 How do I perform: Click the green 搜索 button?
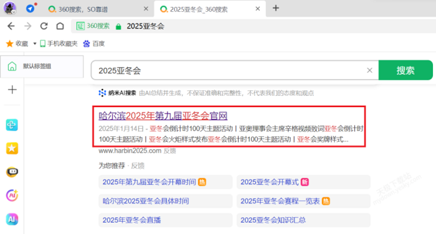click(405, 70)
